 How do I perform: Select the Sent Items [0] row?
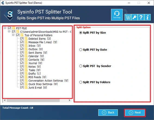(x=38, y=53)
